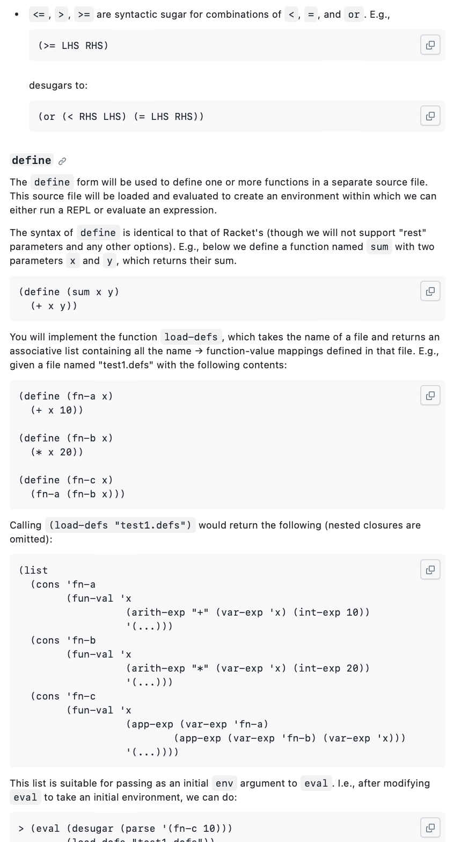454x842 pixels.
Task: Copy the load-defs result list code
Action: coord(430,569)
